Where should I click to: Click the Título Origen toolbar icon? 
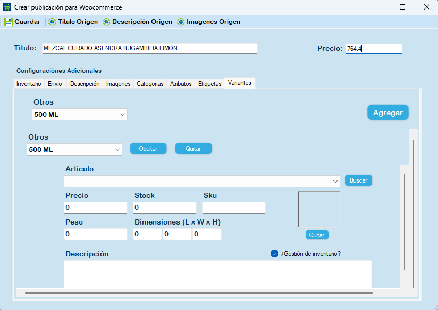(52, 22)
